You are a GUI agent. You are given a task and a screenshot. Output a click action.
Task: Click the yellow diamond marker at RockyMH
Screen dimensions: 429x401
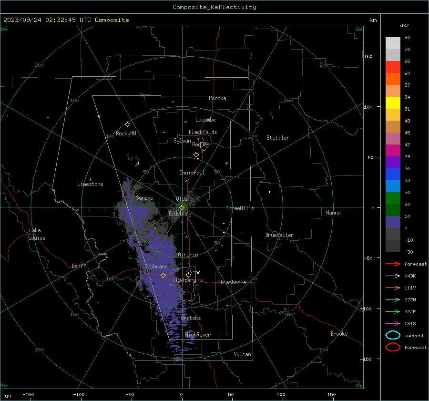click(127, 124)
